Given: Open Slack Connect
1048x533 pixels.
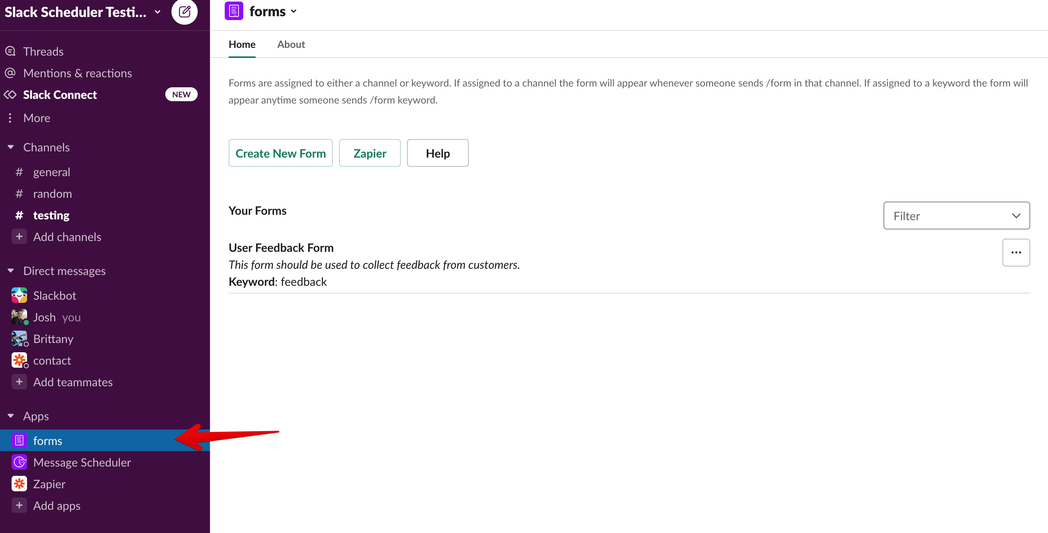Looking at the screenshot, I should click(x=60, y=94).
